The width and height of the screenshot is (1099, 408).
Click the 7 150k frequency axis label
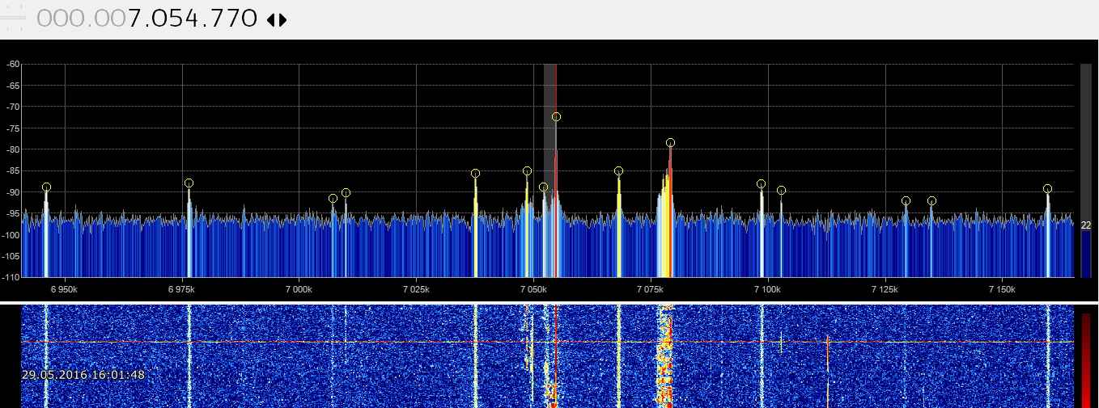[x=1002, y=288]
